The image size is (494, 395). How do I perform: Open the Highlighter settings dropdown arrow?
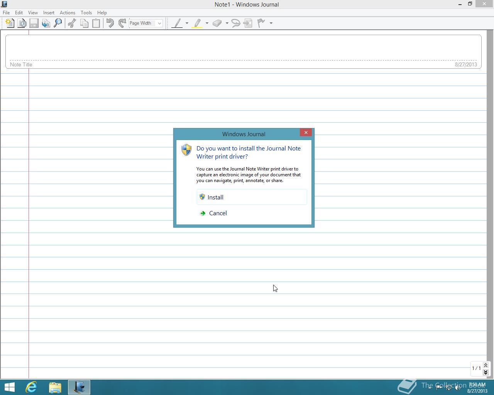(207, 23)
